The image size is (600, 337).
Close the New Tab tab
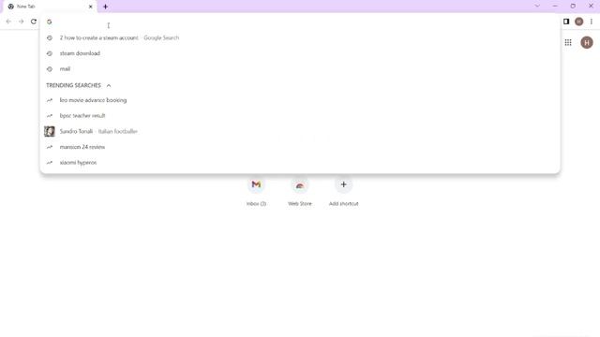coord(91,7)
